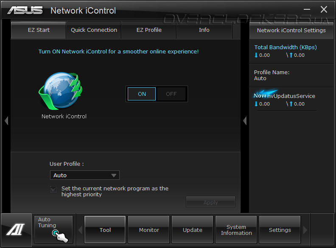This screenshot has width=336, height=248.
Task: Collapse the left side panel arrow
Action: pyautogui.click(x=6, y=120)
